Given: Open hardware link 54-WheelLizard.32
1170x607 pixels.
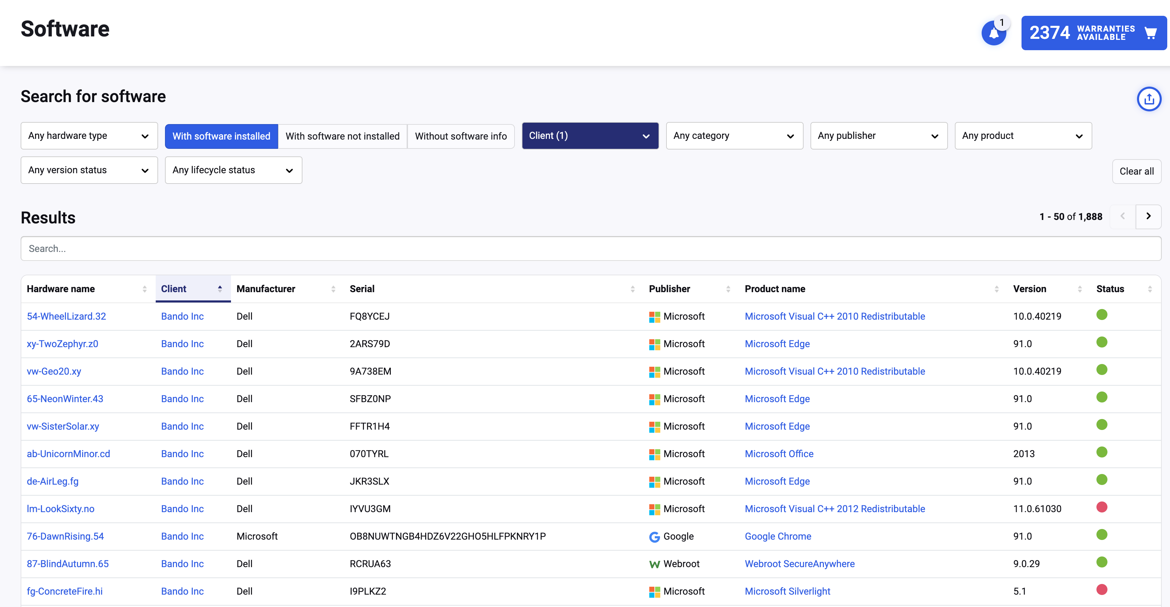Looking at the screenshot, I should [66, 316].
